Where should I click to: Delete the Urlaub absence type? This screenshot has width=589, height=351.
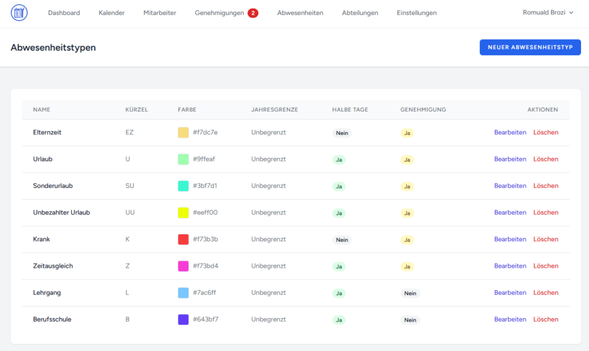point(545,159)
